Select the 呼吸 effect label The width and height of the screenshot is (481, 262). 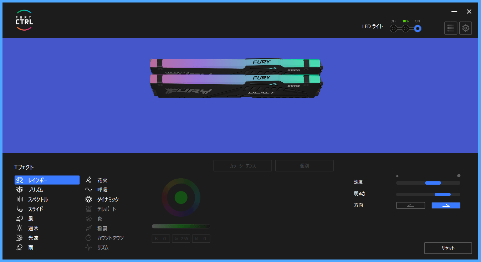coord(102,190)
